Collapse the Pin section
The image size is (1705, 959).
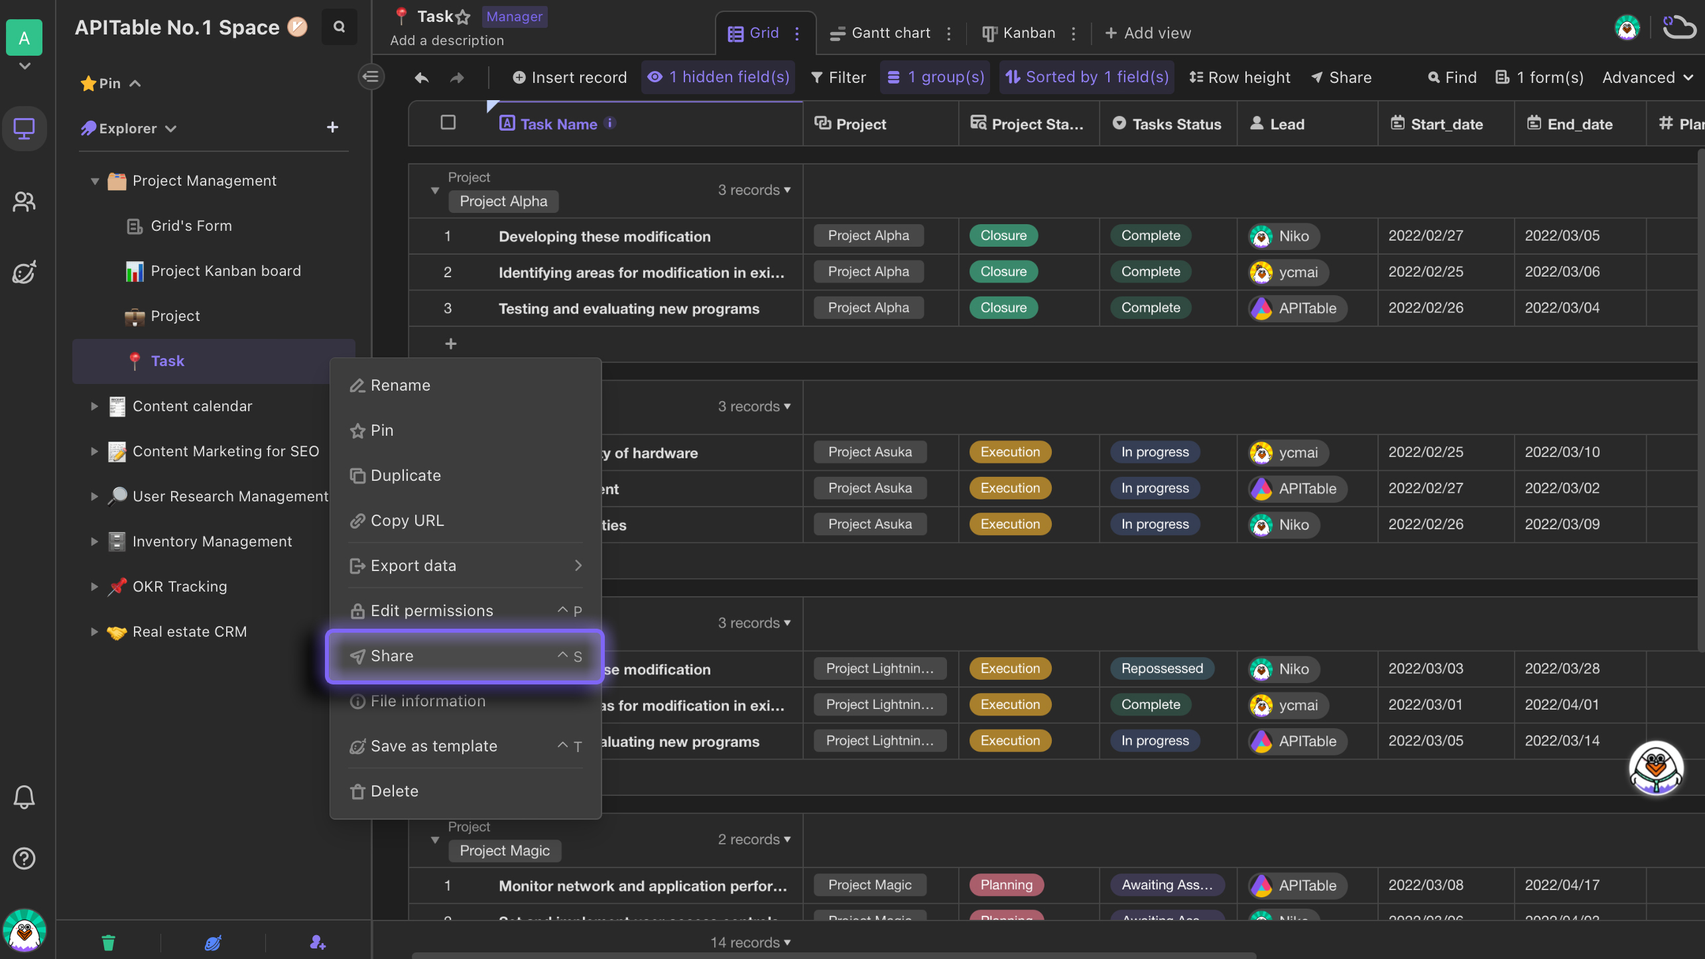tap(135, 84)
